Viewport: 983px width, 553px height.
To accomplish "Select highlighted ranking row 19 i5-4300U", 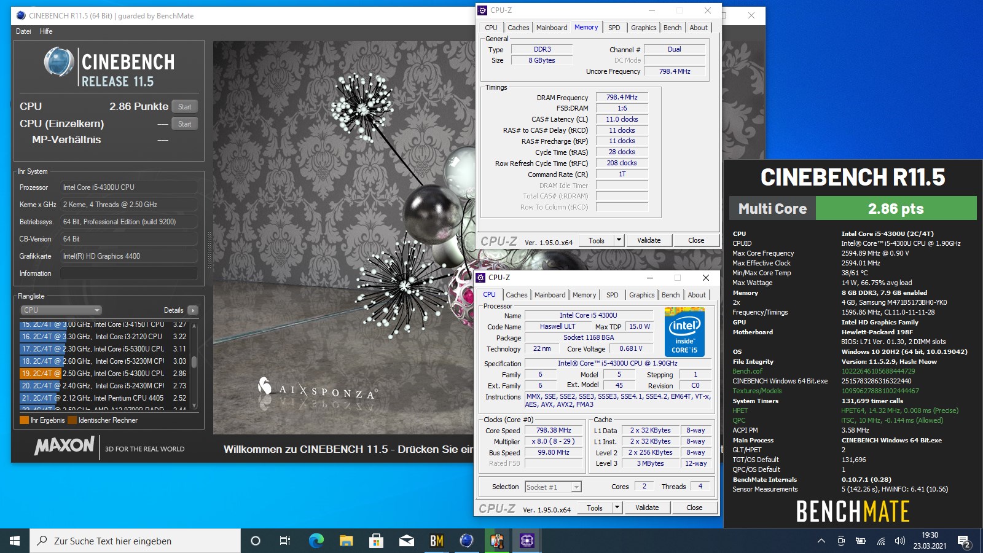I will (x=103, y=374).
